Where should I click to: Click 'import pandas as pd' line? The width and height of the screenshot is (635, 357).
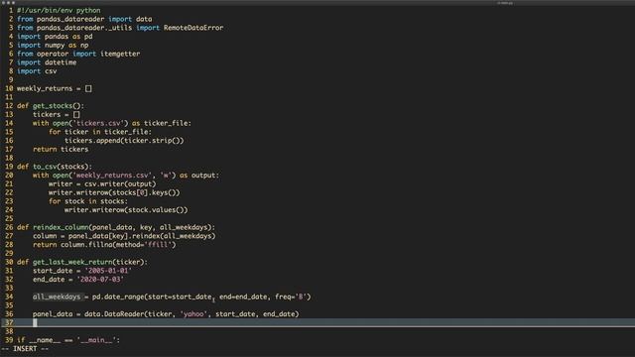coord(55,37)
